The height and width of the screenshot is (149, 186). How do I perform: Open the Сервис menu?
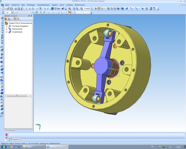55,5
